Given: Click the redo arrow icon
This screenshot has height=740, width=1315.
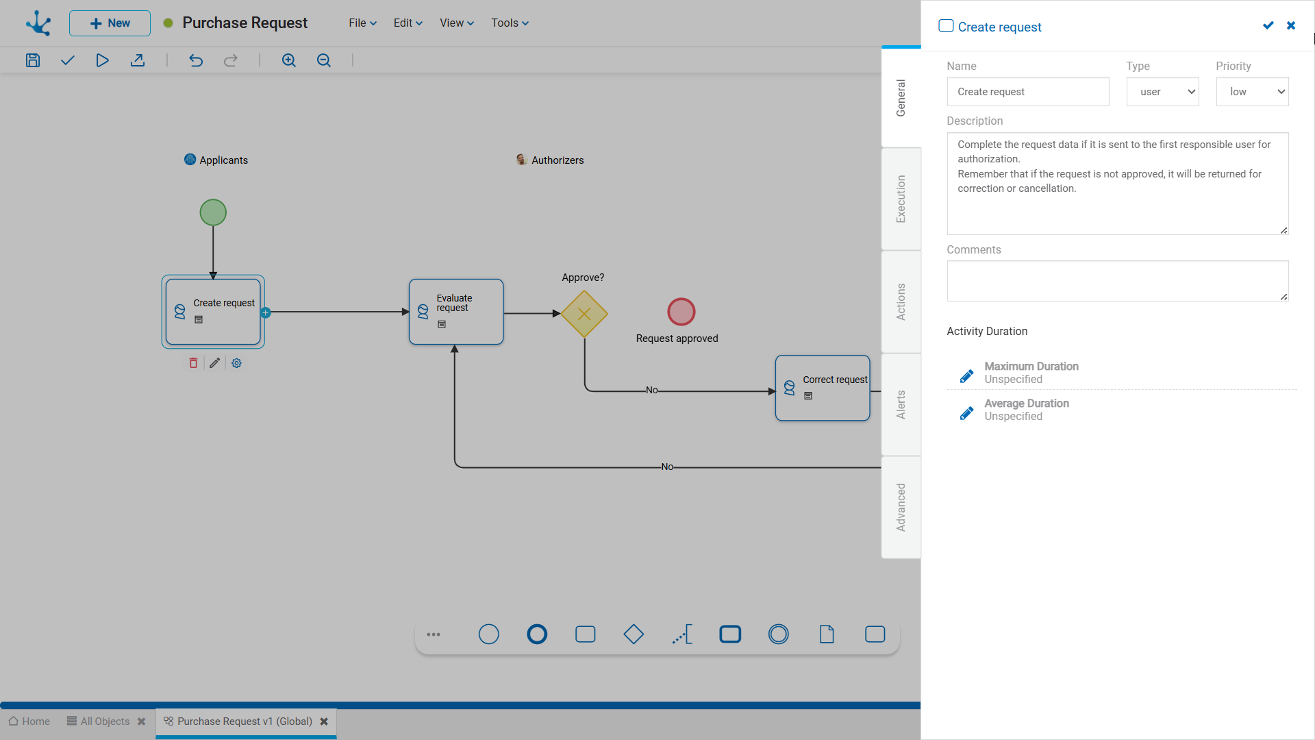Looking at the screenshot, I should pyautogui.click(x=231, y=60).
